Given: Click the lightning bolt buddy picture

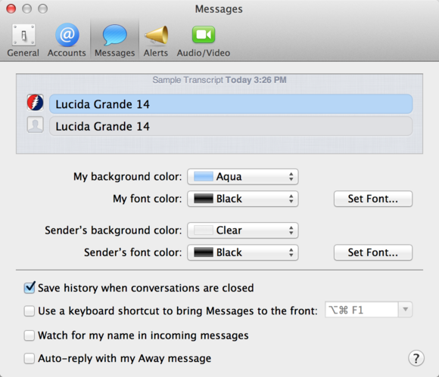Looking at the screenshot, I should (36, 103).
